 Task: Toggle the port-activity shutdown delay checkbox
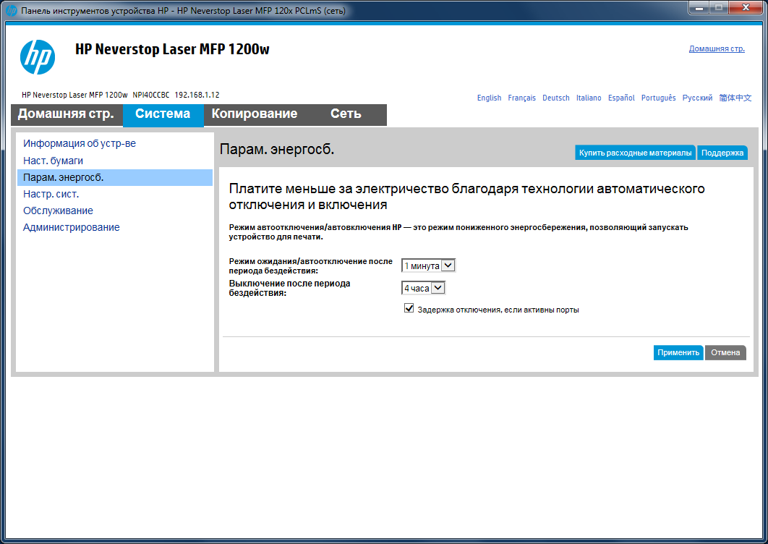[x=409, y=308]
